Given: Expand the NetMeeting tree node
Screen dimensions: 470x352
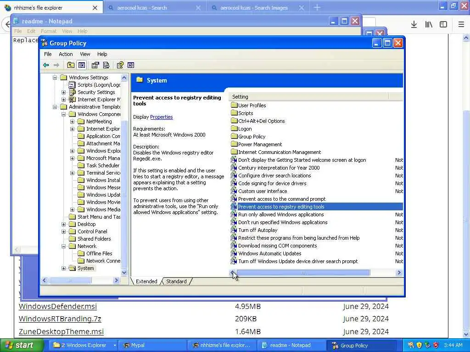Looking at the screenshot, I should coord(72,121).
